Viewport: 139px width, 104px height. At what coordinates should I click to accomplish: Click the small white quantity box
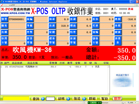pos(50,99)
